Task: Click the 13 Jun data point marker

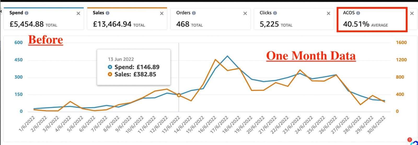Action: pos(179,95)
